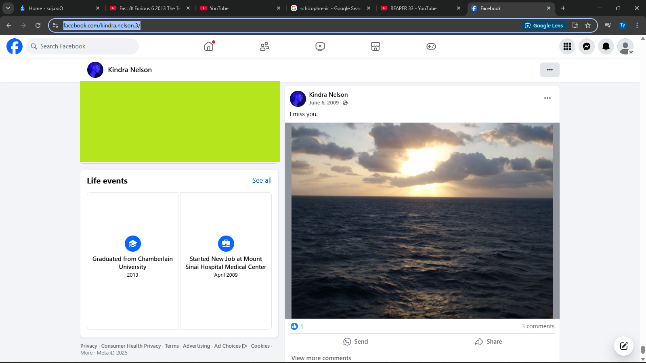Click the Advertising footer link

pos(197,346)
